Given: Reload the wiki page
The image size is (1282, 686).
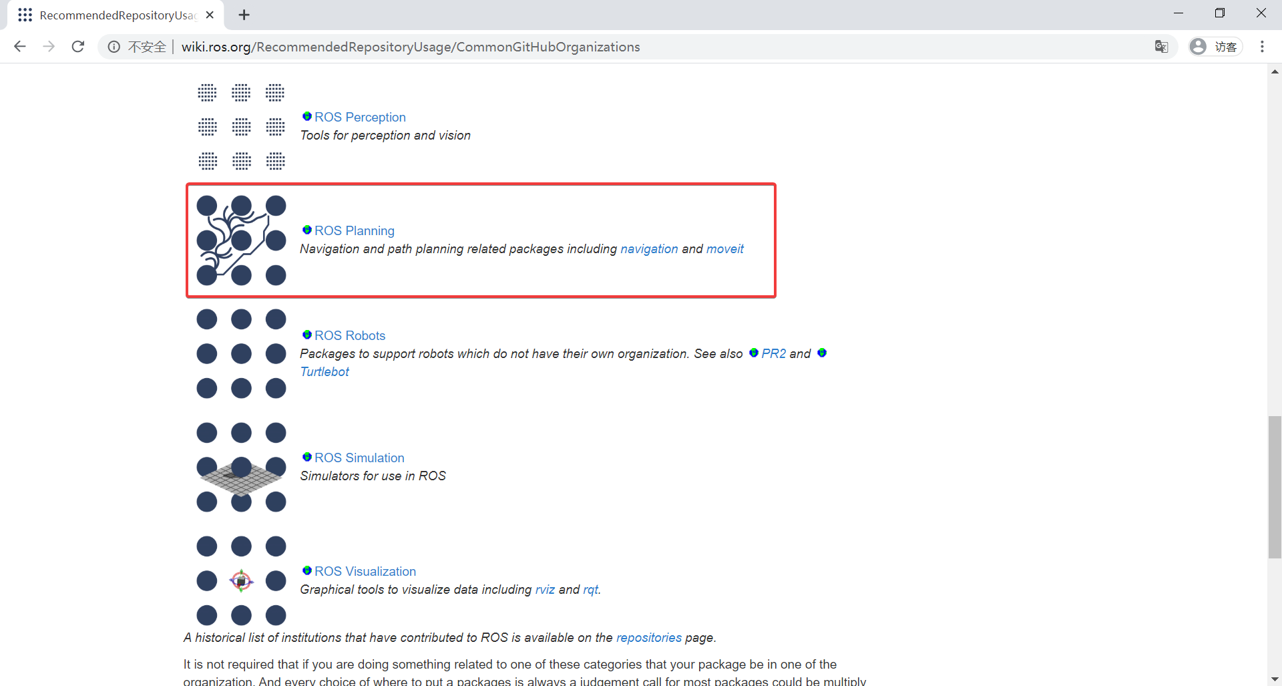Looking at the screenshot, I should [x=78, y=46].
